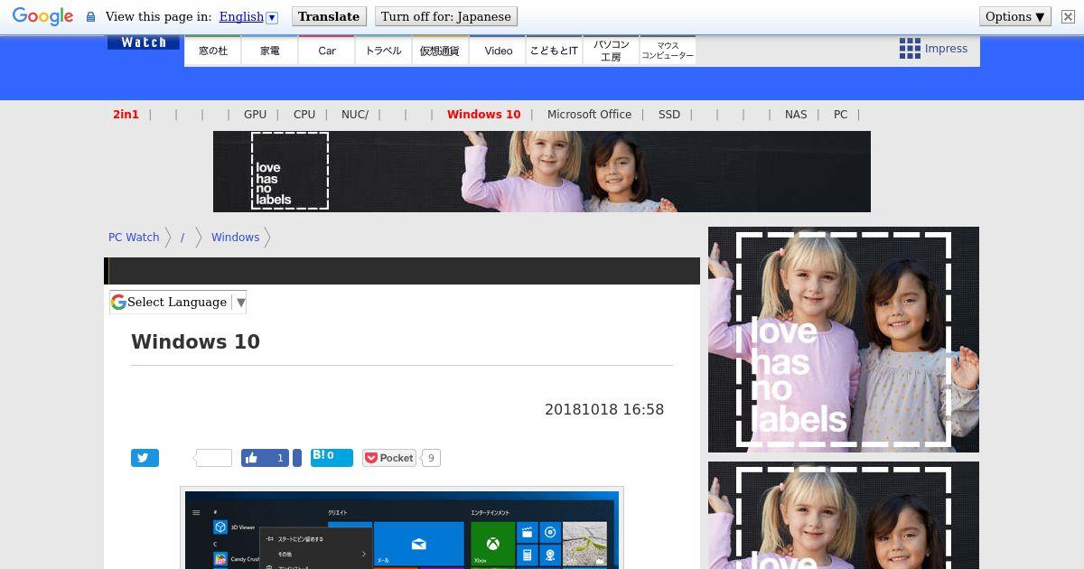Click the love has no labels top banner
The height and width of the screenshot is (569, 1084).
click(542, 172)
